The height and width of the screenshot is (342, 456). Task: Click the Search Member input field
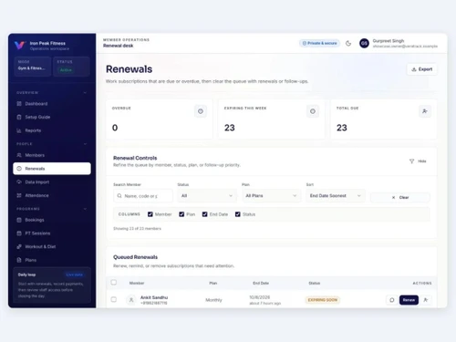143,196
